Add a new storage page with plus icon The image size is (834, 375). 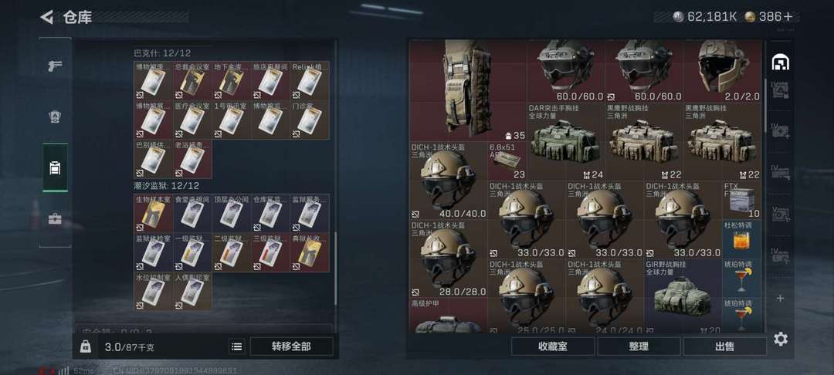click(x=780, y=299)
